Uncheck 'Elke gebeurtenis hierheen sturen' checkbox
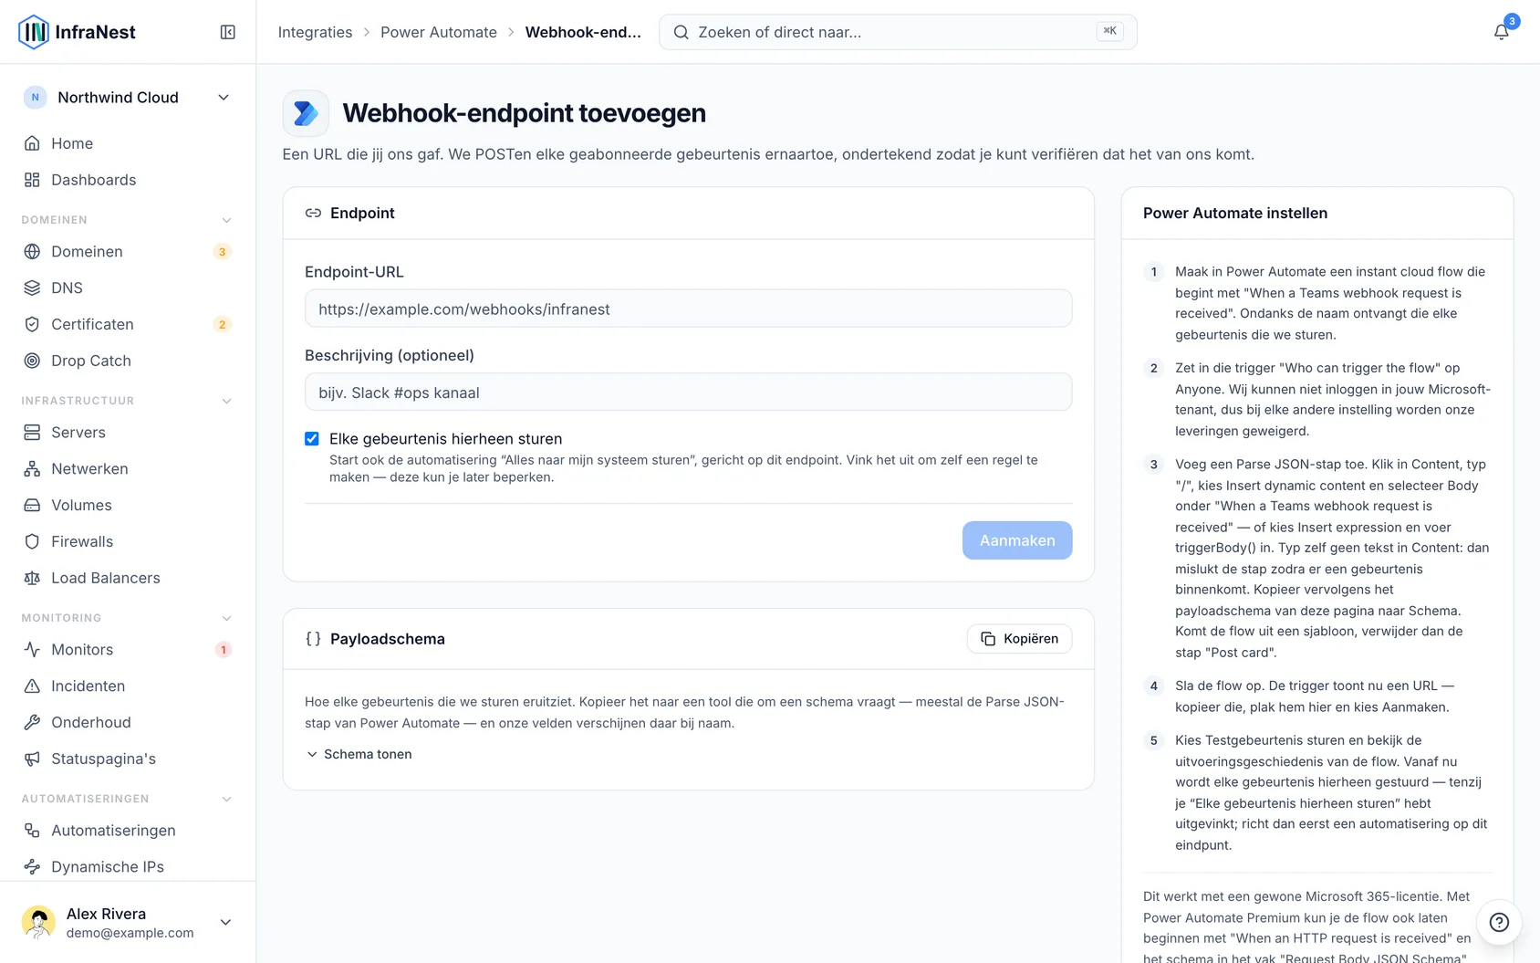Screen dimensions: 1540x963 coord(312,439)
